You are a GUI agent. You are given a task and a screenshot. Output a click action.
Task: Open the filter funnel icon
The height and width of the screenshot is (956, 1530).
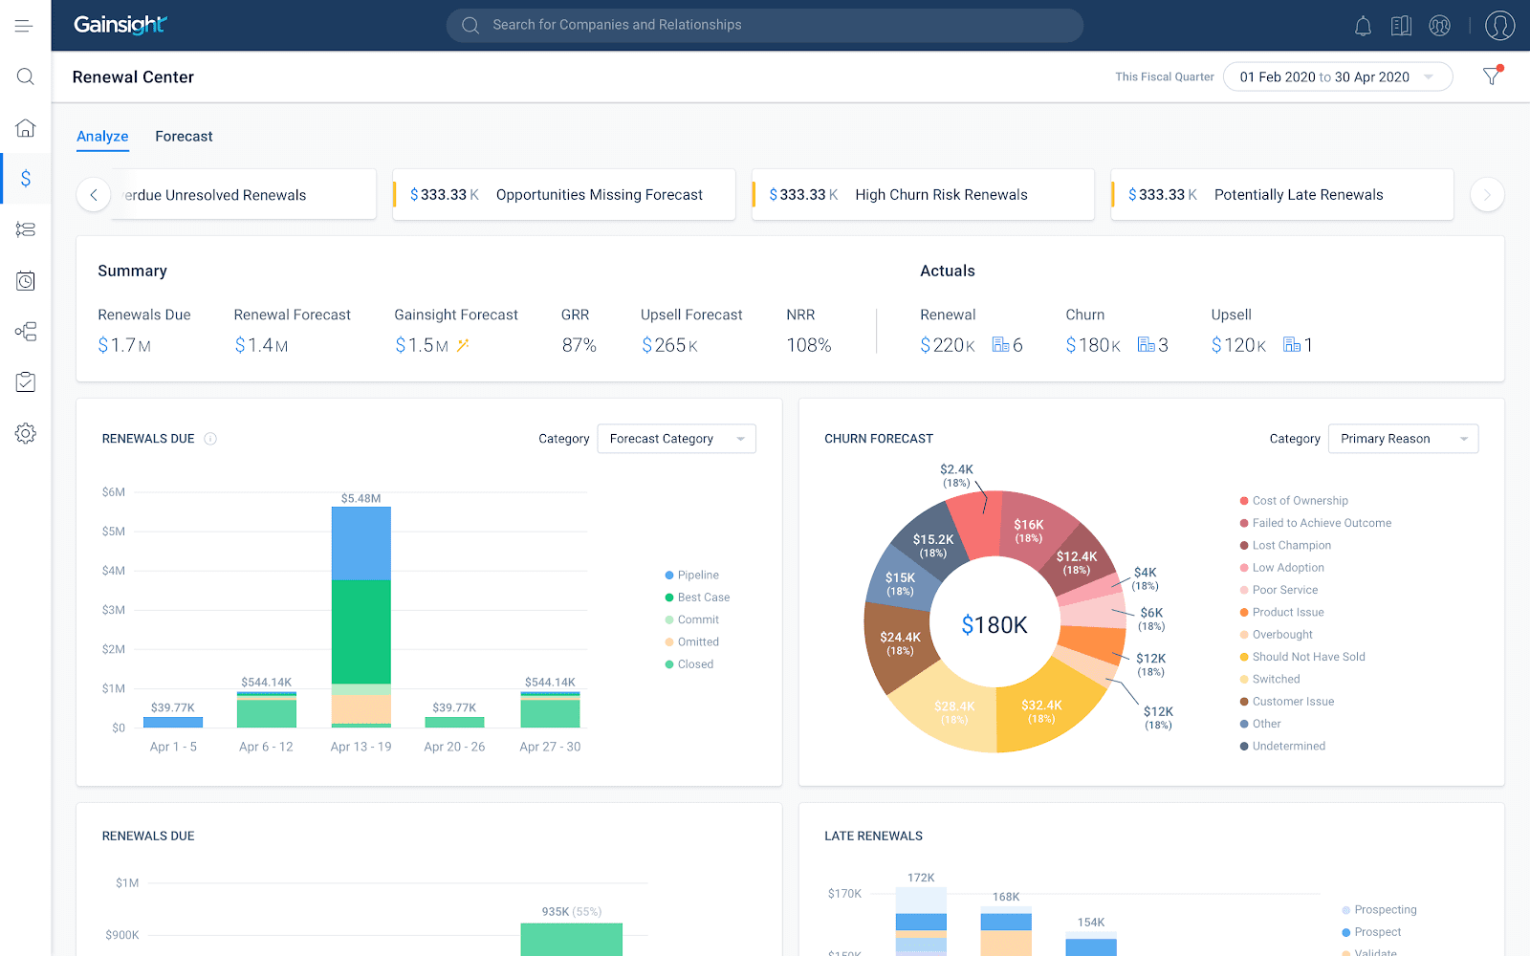point(1491,76)
